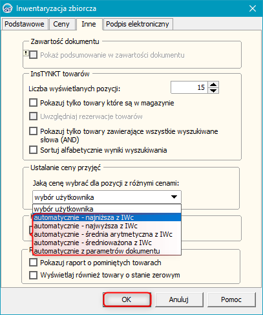The width and height of the screenshot is (263, 315).
Task: Close the Inwentaryzacja zbiorcza dialog
Action: click(x=253, y=8)
